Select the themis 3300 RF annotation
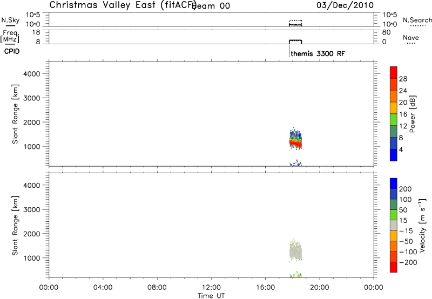Viewport: 432px width, 299px height. coord(318,53)
